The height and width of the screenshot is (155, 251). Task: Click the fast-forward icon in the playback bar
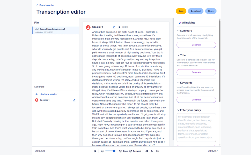tap(158, 151)
